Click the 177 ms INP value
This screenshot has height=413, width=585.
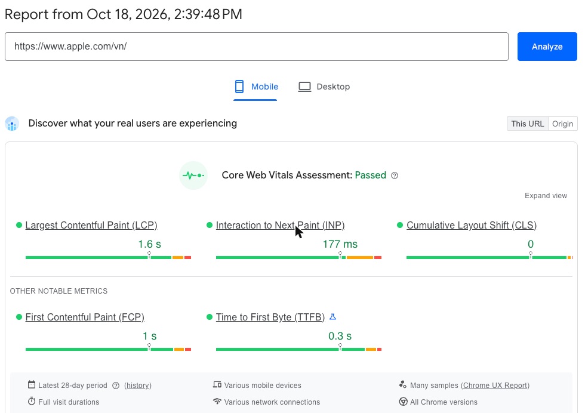[340, 244]
